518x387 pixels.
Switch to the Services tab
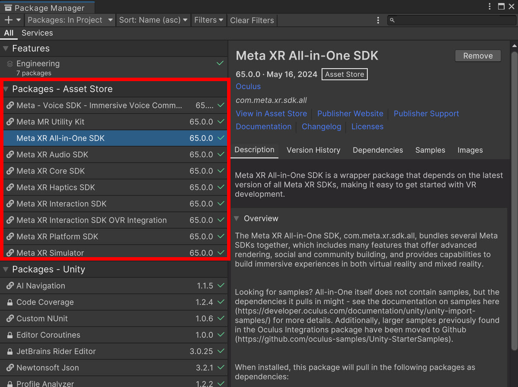tap(37, 33)
